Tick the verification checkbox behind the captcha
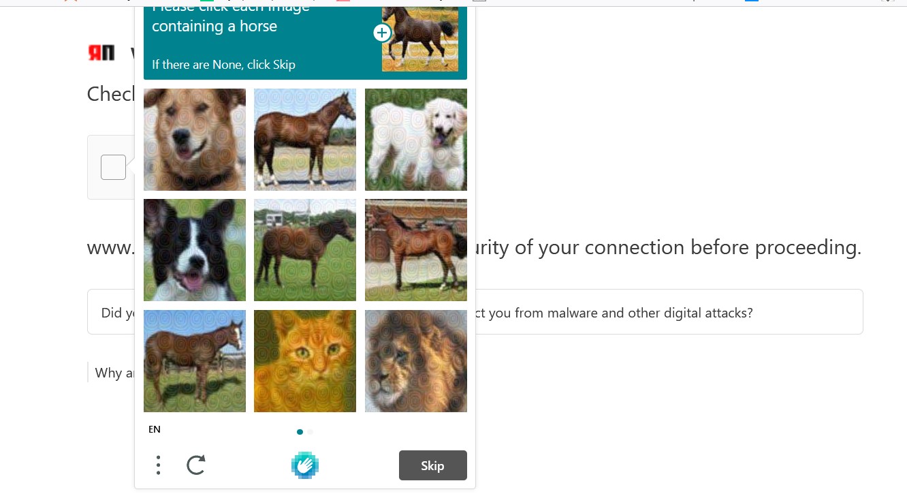Screen dimensions: 907x496 point(114,167)
